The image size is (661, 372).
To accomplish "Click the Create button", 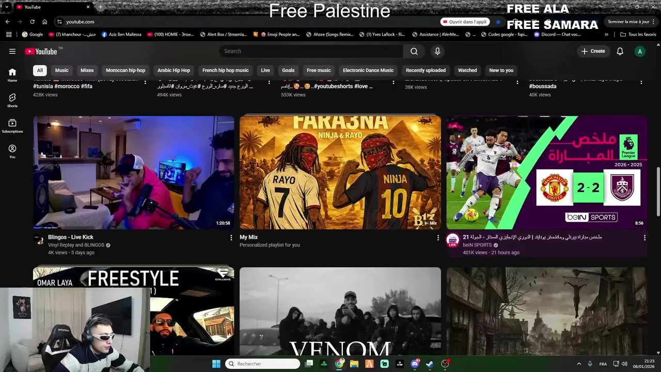I will click(x=593, y=51).
